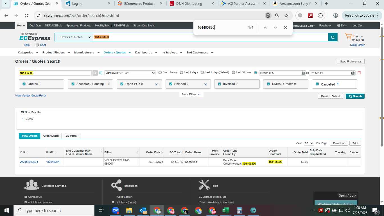Expand More Filters
Image resolution: width=384 pixels, height=216 pixels.
coord(191,94)
